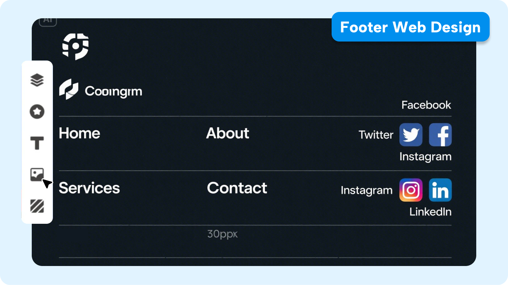Click the circular logo at top
Viewport: 508px width, 285px height.
(75, 46)
